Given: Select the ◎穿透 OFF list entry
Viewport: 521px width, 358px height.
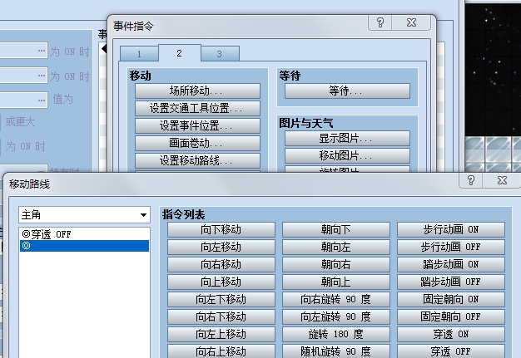Looking at the screenshot, I should (x=84, y=234).
